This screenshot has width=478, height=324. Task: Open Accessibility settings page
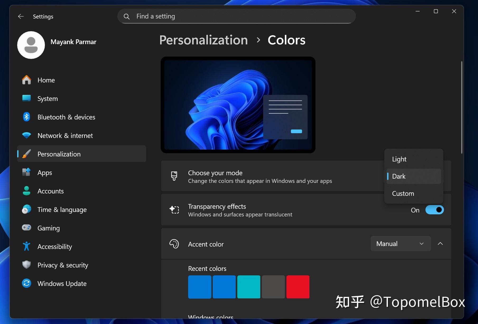coord(82,246)
